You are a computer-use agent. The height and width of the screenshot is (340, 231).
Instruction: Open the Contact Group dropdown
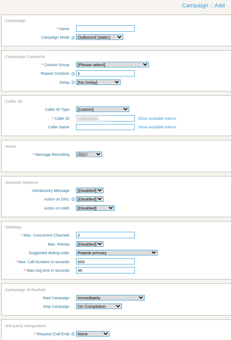112,65
